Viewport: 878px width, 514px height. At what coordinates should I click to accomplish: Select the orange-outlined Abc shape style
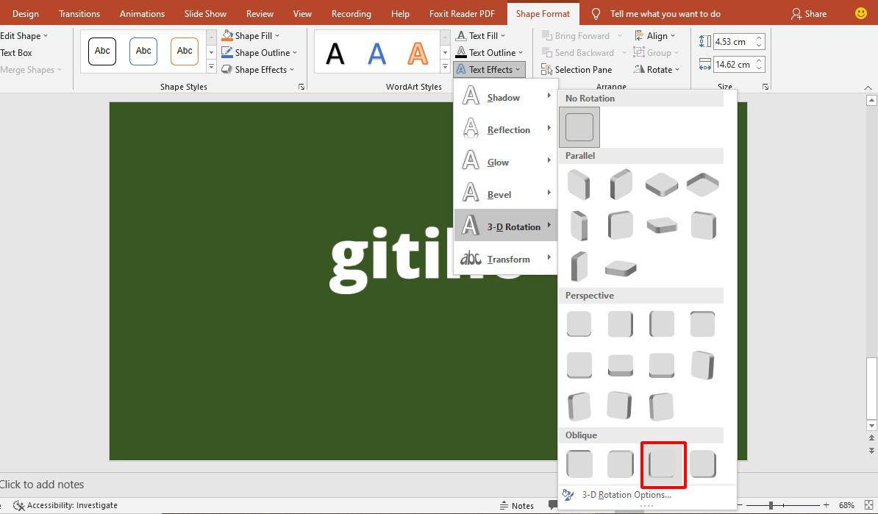(185, 51)
